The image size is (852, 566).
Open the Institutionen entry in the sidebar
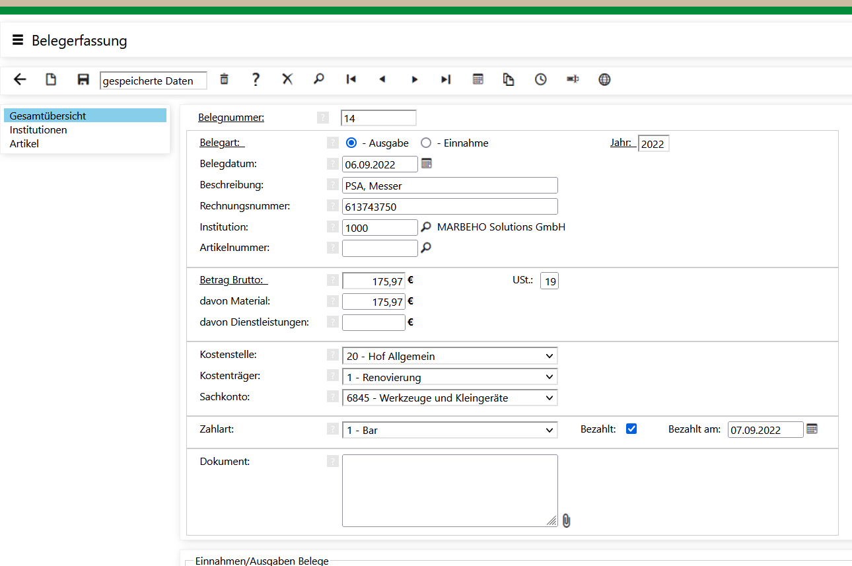38,129
